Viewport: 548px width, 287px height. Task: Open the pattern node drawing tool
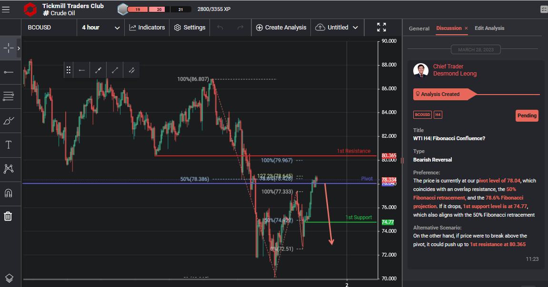click(x=9, y=169)
